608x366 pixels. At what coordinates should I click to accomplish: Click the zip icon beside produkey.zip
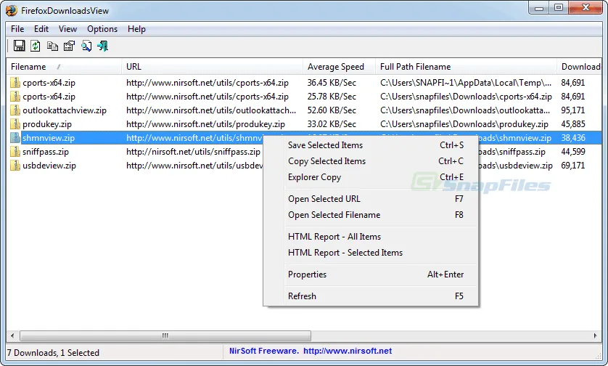[15, 124]
